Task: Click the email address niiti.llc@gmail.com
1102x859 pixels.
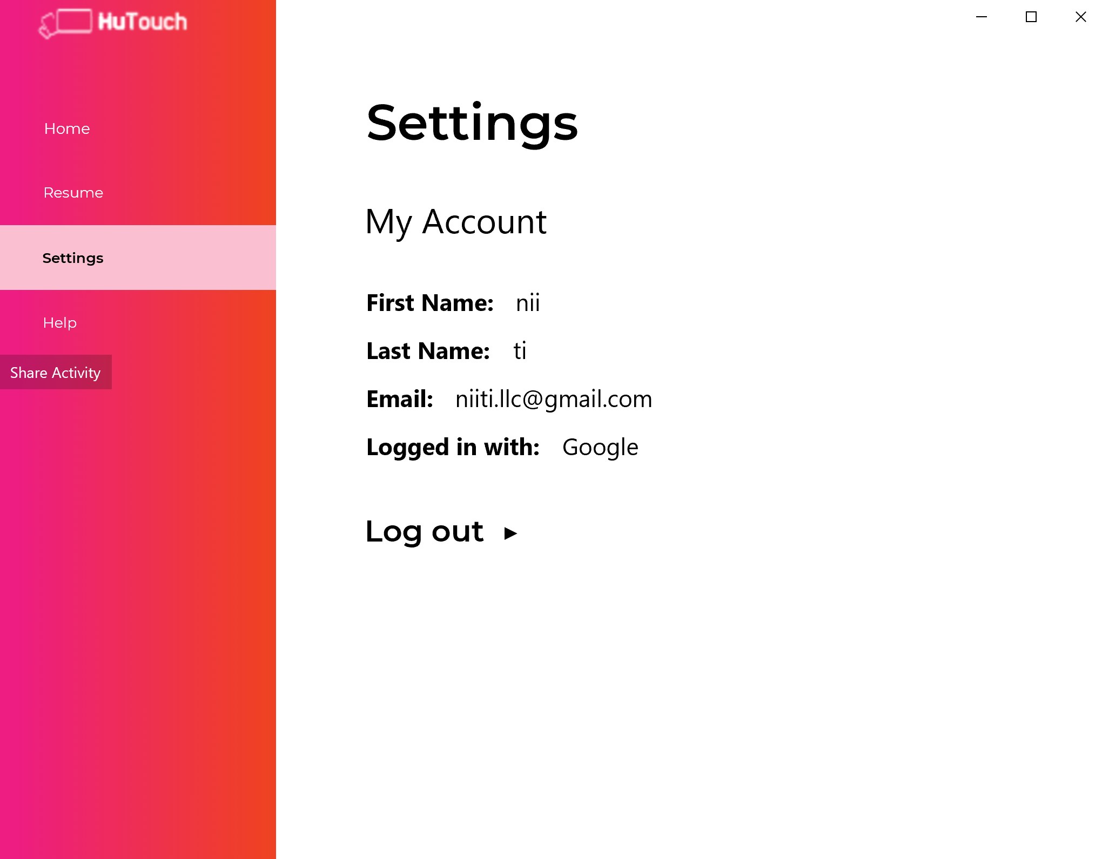Action: point(554,399)
